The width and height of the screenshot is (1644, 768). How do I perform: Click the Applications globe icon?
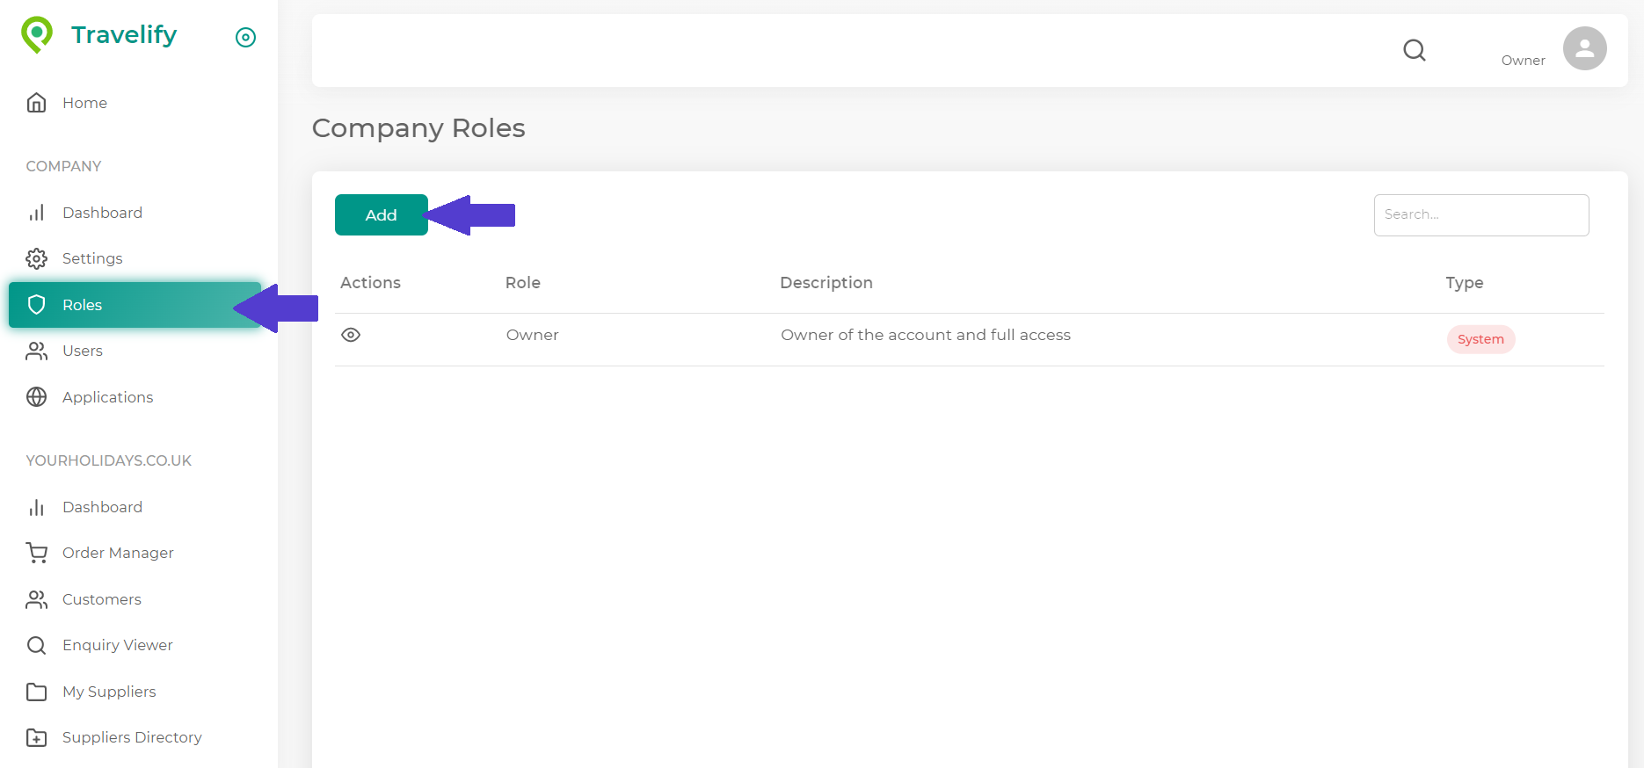[x=37, y=397]
